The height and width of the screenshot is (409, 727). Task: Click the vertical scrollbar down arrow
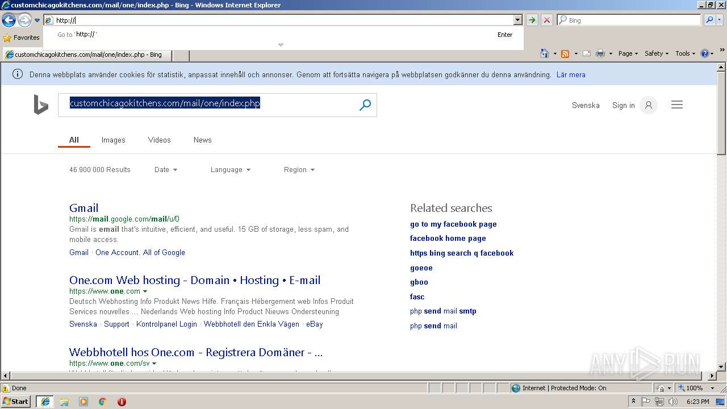[721, 367]
